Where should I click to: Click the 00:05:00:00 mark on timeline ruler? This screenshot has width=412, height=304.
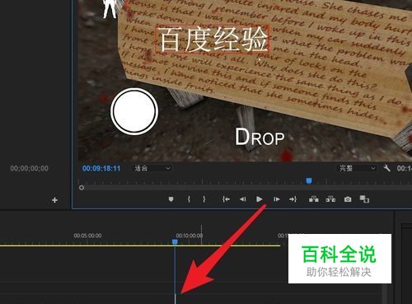click(x=87, y=236)
